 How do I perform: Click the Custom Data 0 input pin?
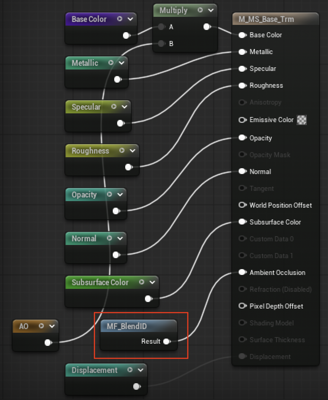point(242,239)
